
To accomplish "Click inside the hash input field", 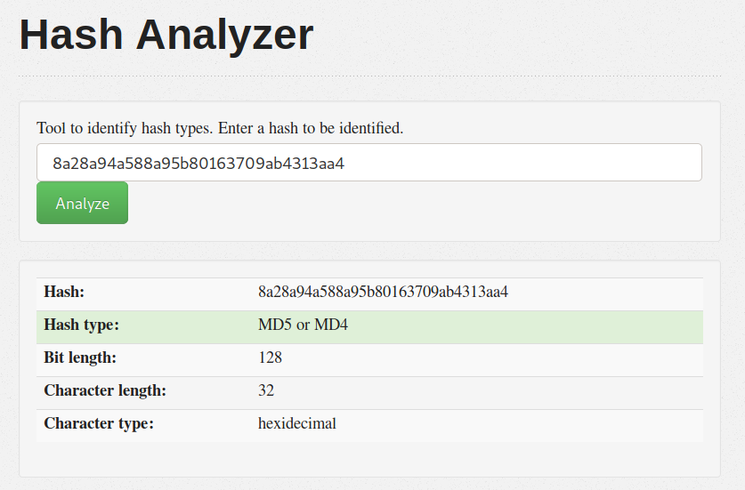I will (x=368, y=163).
